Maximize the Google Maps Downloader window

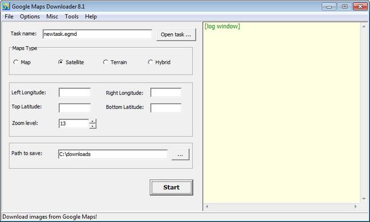coord(344,7)
